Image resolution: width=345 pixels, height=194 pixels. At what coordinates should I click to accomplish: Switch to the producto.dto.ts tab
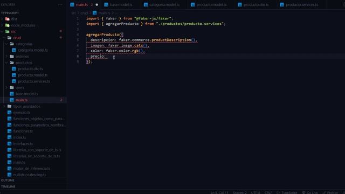[x=256, y=5]
